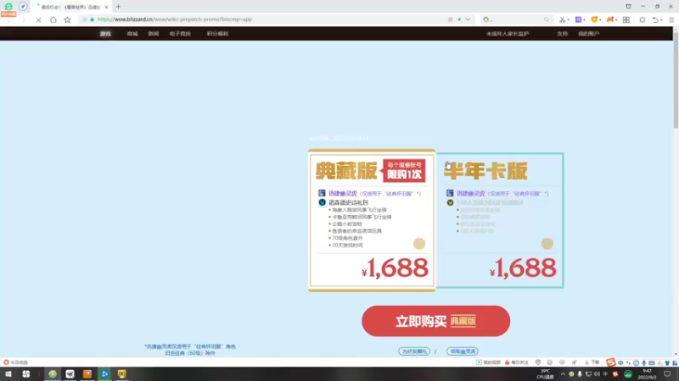This screenshot has height=381, width=679.
Task: Click the blue compass icon beside the tab
Action: pyautogui.click(x=23, y=7)
